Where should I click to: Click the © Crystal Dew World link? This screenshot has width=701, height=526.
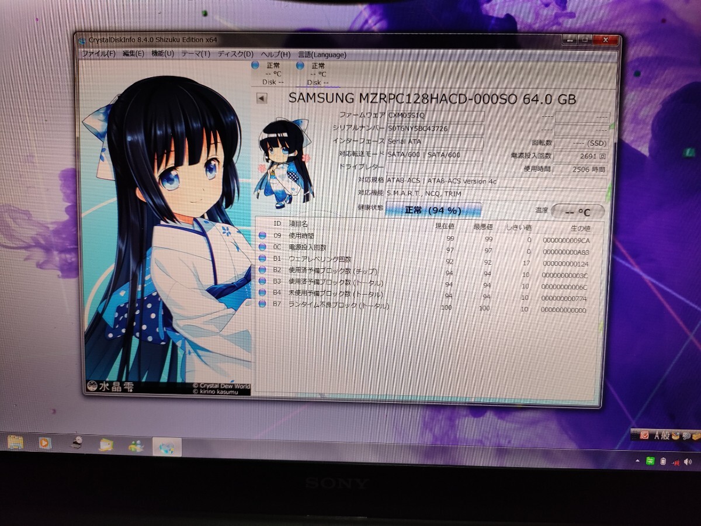(x=221, y=386)
